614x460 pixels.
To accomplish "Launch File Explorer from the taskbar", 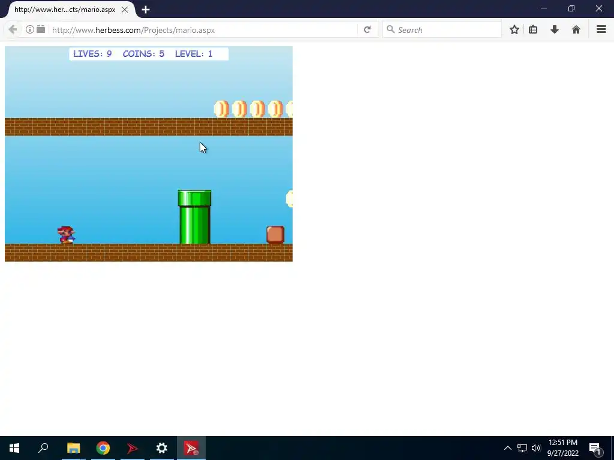I will point(73,448).
